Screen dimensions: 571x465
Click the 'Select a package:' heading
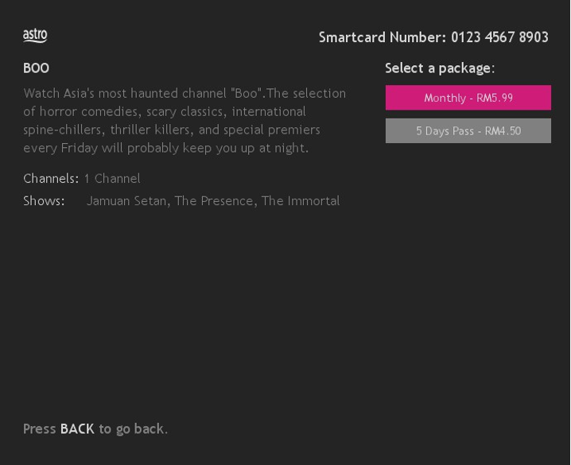[x=440, y=68]
